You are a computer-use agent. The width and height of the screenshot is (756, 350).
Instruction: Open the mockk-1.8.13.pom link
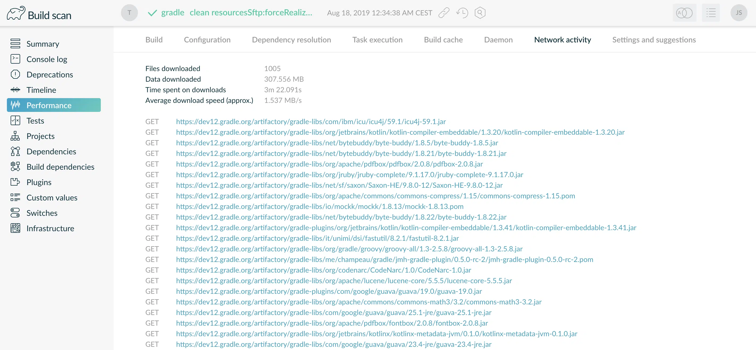(x=320, y=206)
